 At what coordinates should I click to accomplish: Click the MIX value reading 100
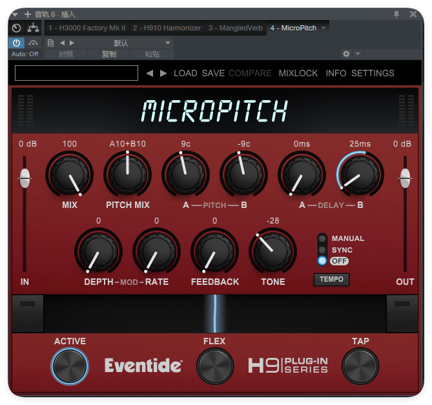click(70, 144)
